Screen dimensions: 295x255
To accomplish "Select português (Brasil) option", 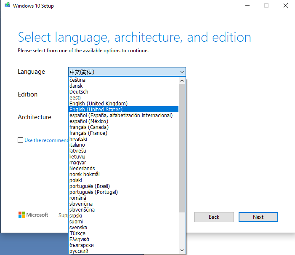I will coord(123,186).
